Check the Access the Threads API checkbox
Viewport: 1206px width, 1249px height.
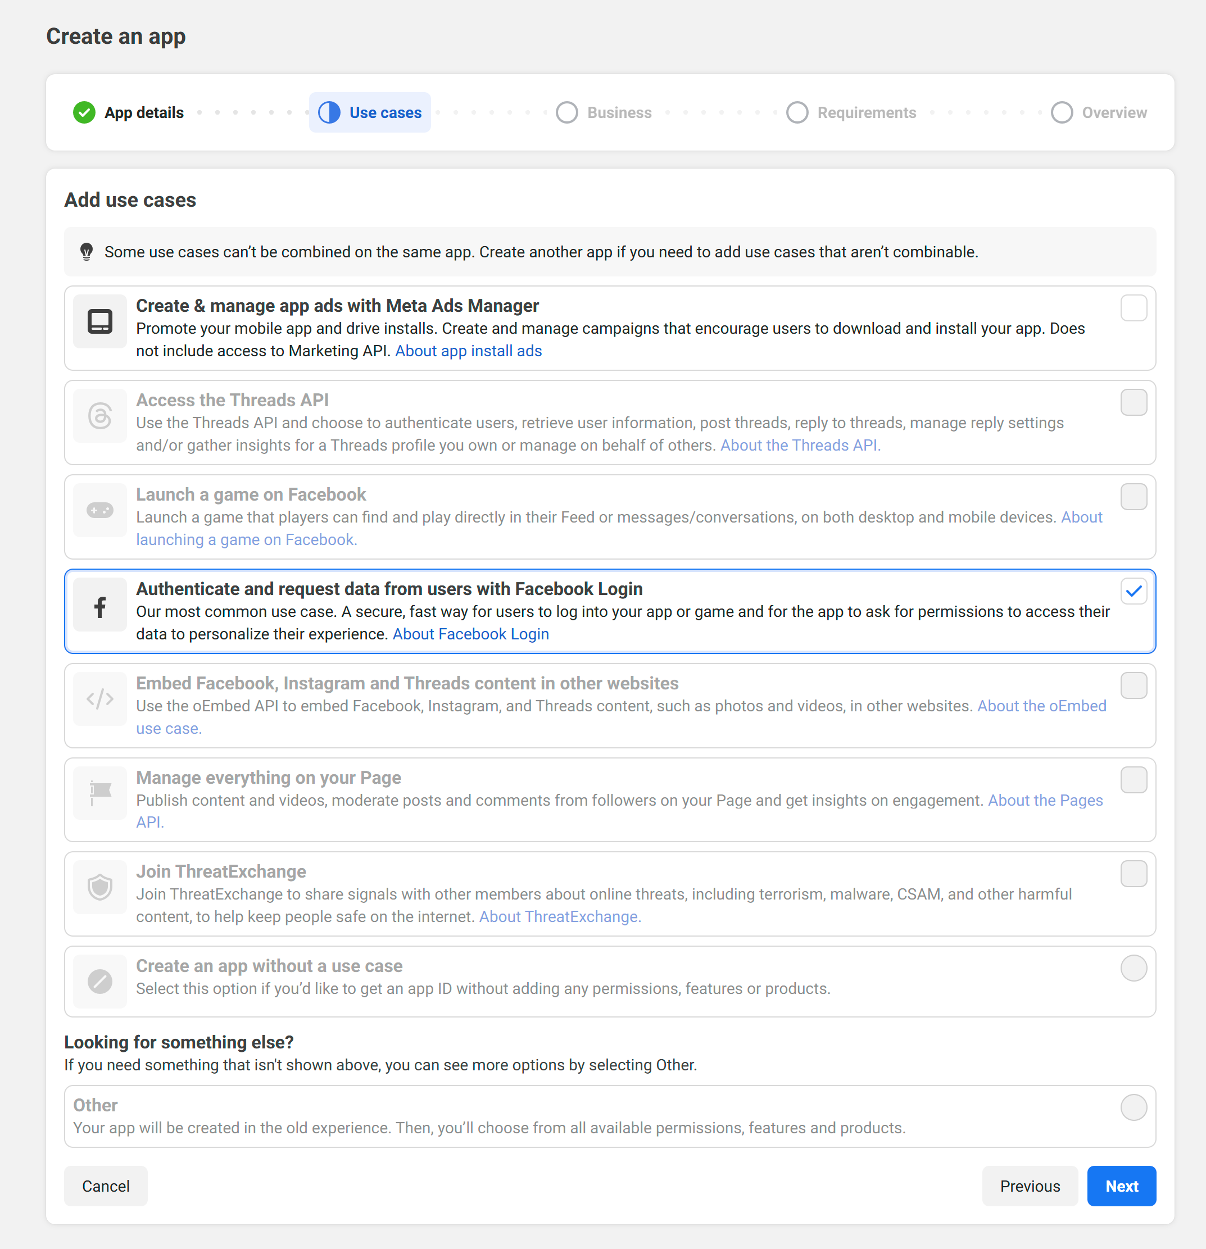[1134, 402]
